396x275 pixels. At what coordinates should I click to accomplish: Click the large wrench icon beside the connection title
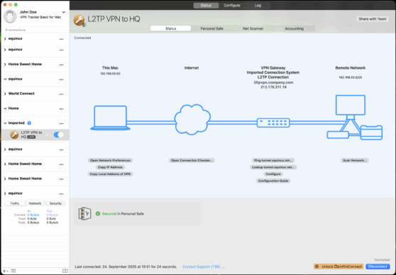point(79,20)
